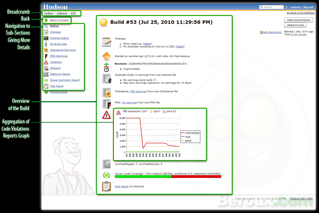Go to Hudson root in breadcrumb

pyautogui.click(x=48, y=13)
